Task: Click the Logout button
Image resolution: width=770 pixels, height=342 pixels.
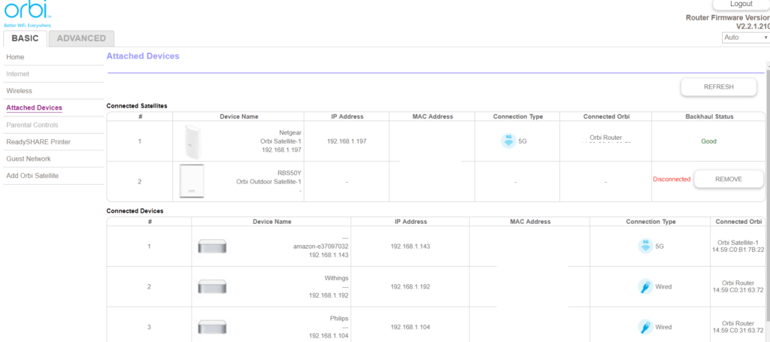Action: click(x=740, y=5)
